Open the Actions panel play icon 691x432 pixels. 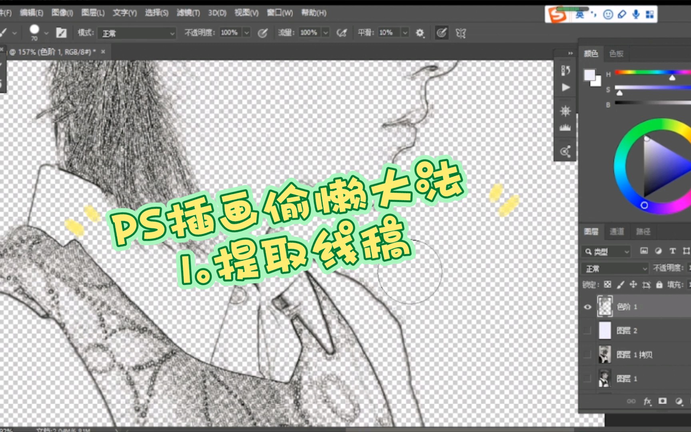click(x=565, y=87)
